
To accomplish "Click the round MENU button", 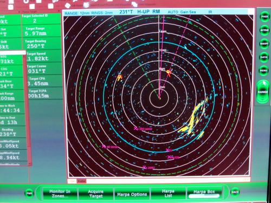I will pos(263,70).
